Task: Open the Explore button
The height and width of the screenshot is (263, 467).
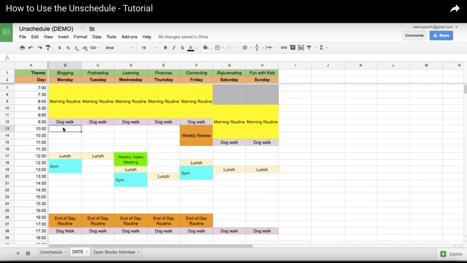Action: pos(451,254)
